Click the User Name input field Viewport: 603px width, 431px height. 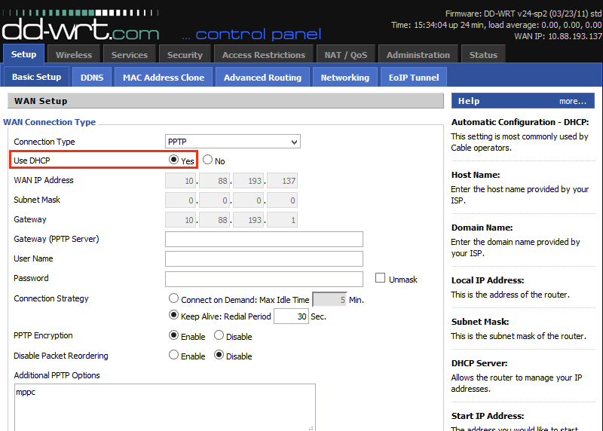click(264, 259)
